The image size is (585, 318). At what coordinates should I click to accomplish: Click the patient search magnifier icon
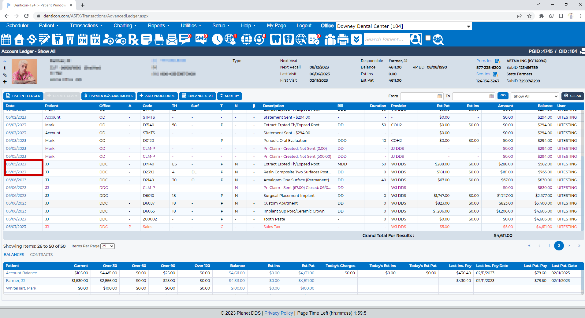pos(416,39)
